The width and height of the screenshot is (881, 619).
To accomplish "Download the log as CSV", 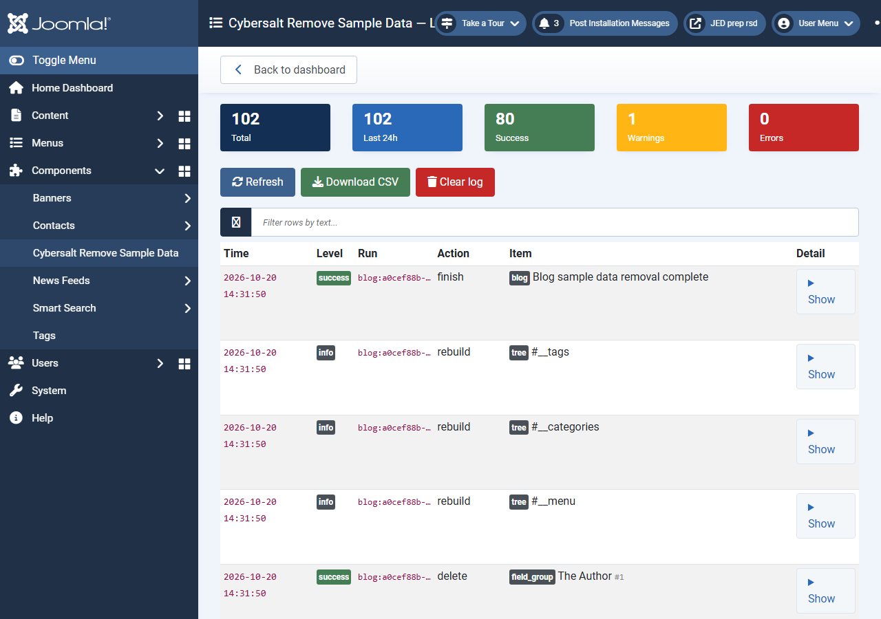I will (x=355, y=182).
